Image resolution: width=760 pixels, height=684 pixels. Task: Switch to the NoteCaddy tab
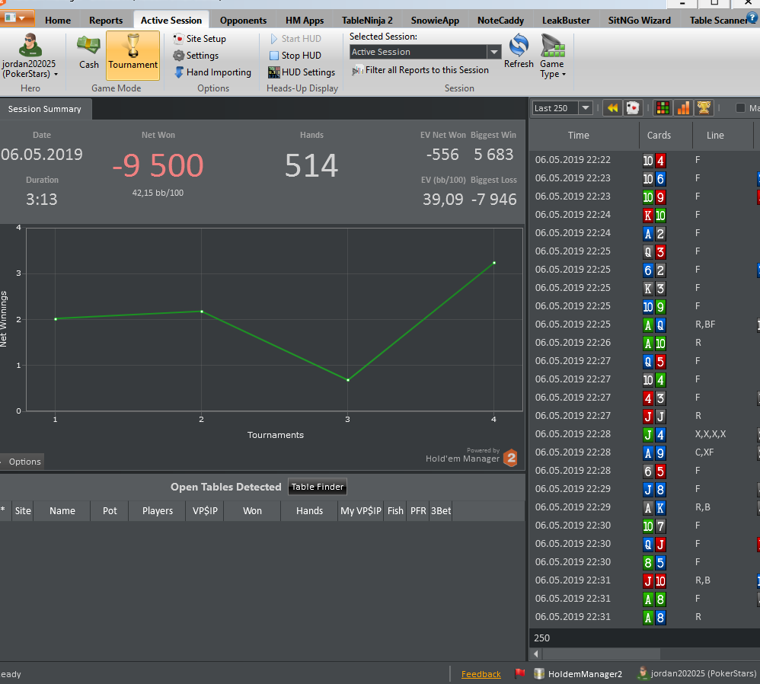[x=500, y=21]
